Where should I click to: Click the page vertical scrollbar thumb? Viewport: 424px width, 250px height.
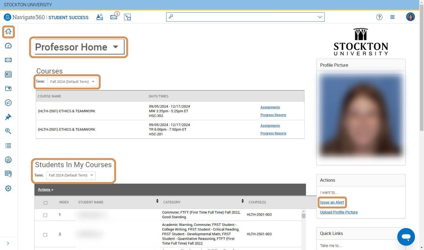(x=422, y=67)
